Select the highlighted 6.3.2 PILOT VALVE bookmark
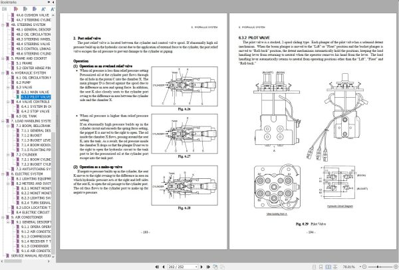Viewport: 399px width, 270px height. coord(36,97)
